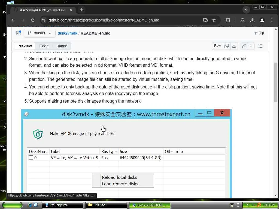Switch to the Code tab
279x209 pixels.
click(x=44, y=46)
